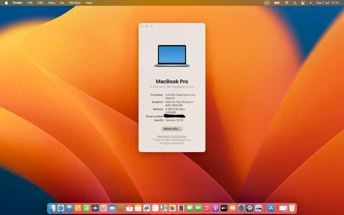Click the 13-inch, 2017 model description

[172, 87]
